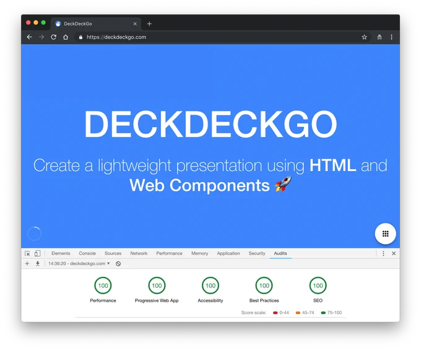This screenshot has width=421, height=350.
Task: Open the 14:36:20 - deckdeckgo.com report dropdown
Action: pyautogui.click(x=79, y=263)
